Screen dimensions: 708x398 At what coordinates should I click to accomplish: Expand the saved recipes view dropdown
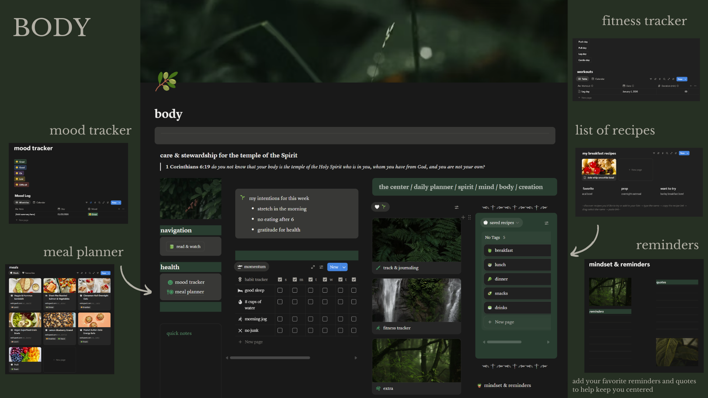pyautogui.click(x=517, y=223)
